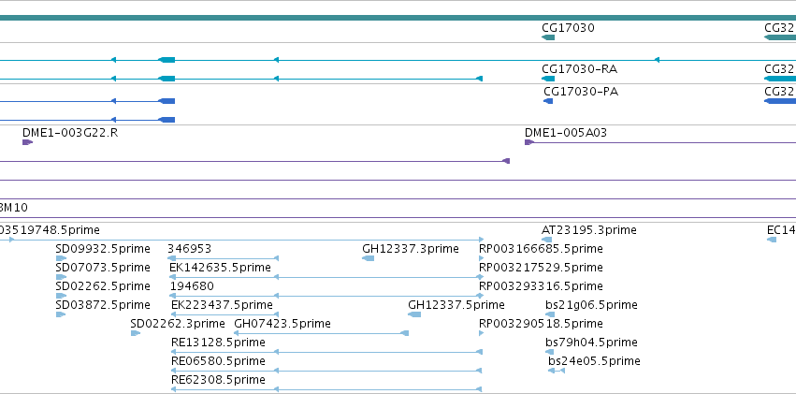Click the GH12337.3prime EST block
The height and width of the screenshot is (394, 796).
pos(368,258)
